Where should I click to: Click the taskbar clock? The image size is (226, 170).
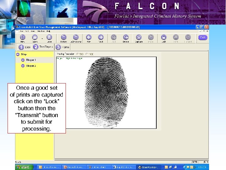(x=202, y=167)
